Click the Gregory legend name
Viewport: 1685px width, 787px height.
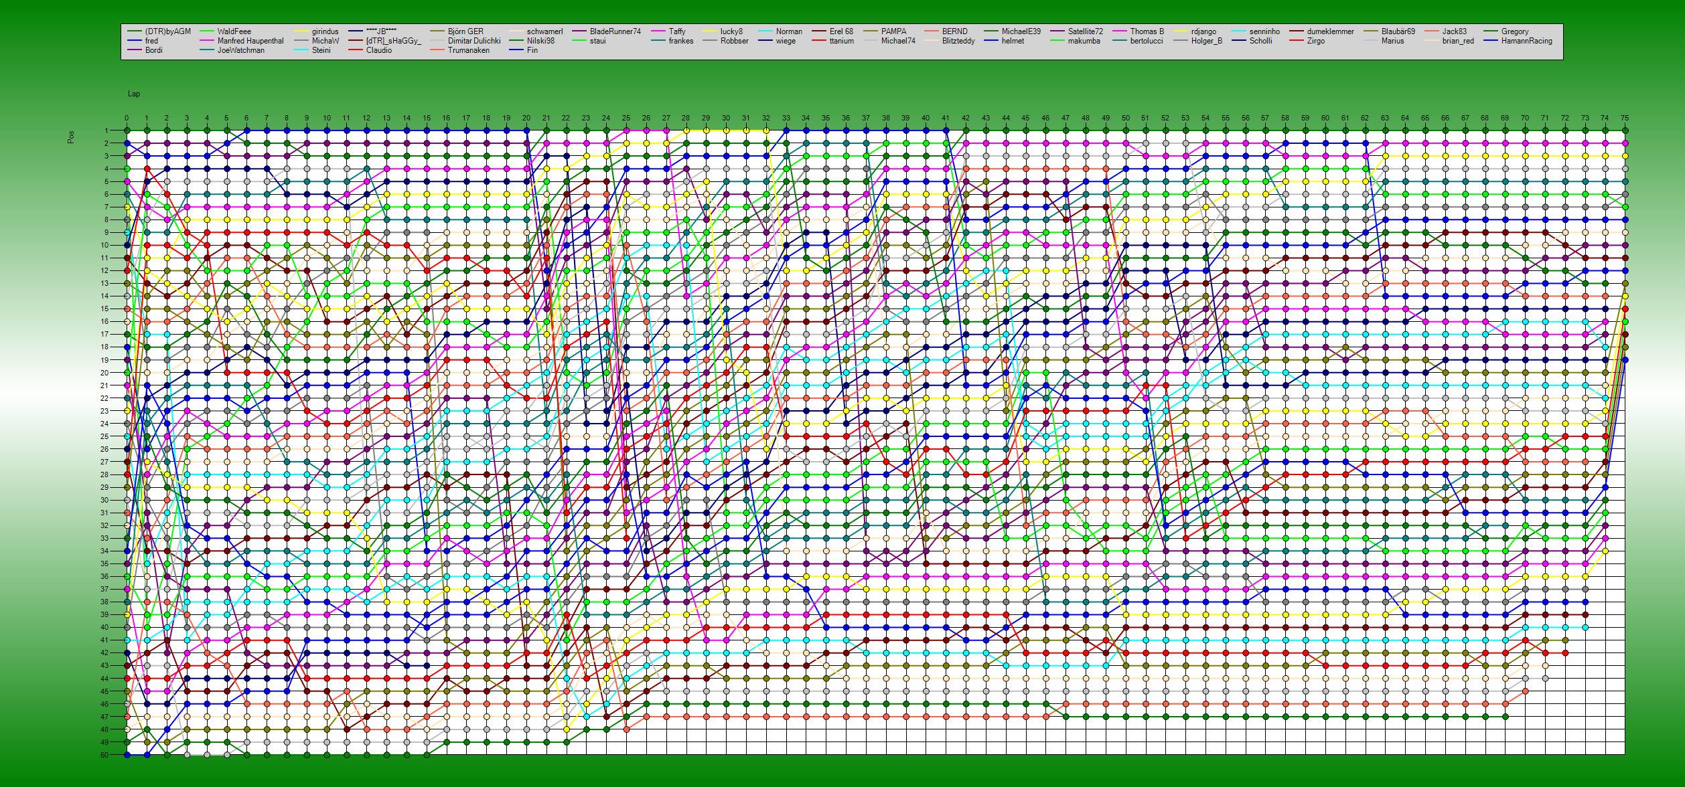click(x=1514, y=31)
